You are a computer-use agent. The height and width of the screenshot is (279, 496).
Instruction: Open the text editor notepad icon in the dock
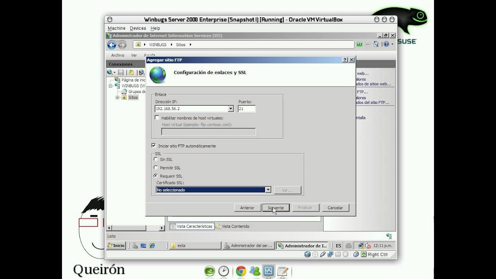click(283, 271)
